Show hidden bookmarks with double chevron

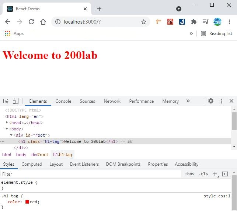pyautogui.click(x=191, y=34)
